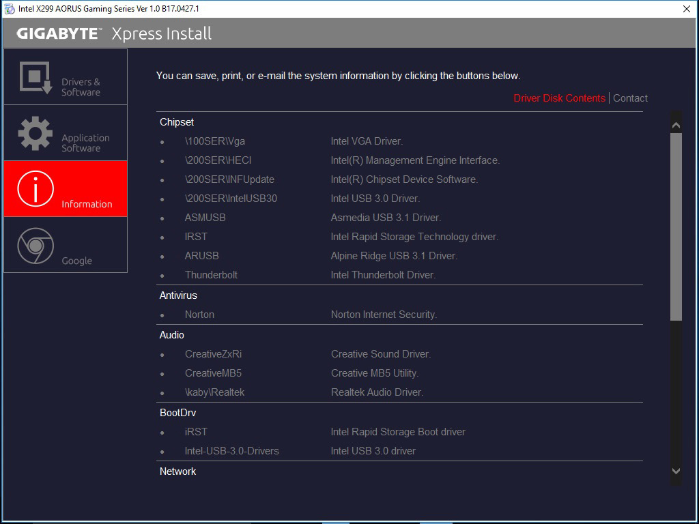699x524 pixels.
Task: Click the app icon in title bar
Action: pyautogui.click(x=9, y=9)
